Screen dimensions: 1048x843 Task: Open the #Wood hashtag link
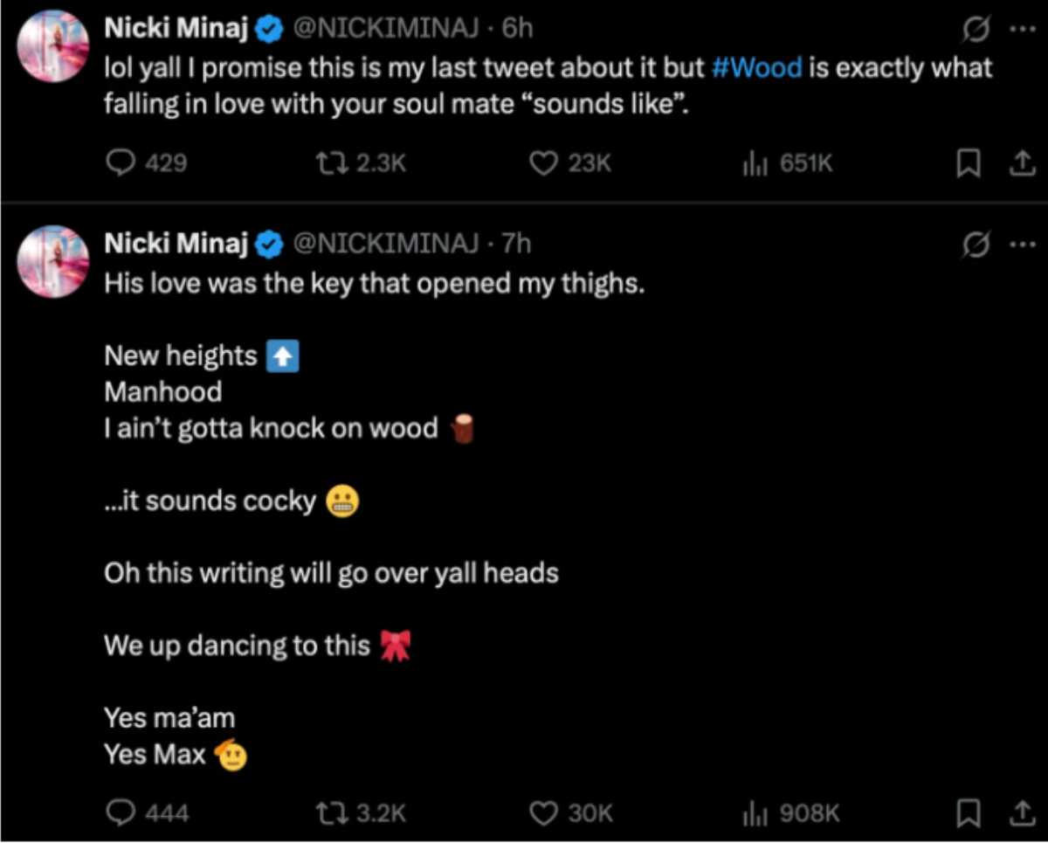pyautogui.click(x=758, y=67)
